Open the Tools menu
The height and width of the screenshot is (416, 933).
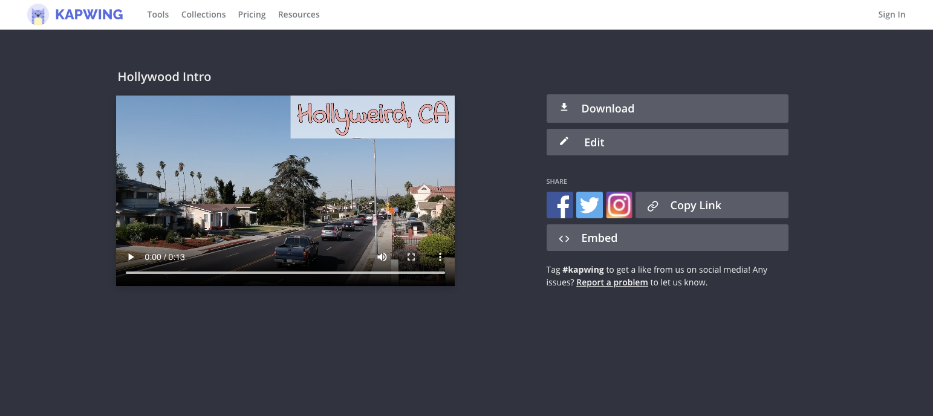tap(158, 15)
